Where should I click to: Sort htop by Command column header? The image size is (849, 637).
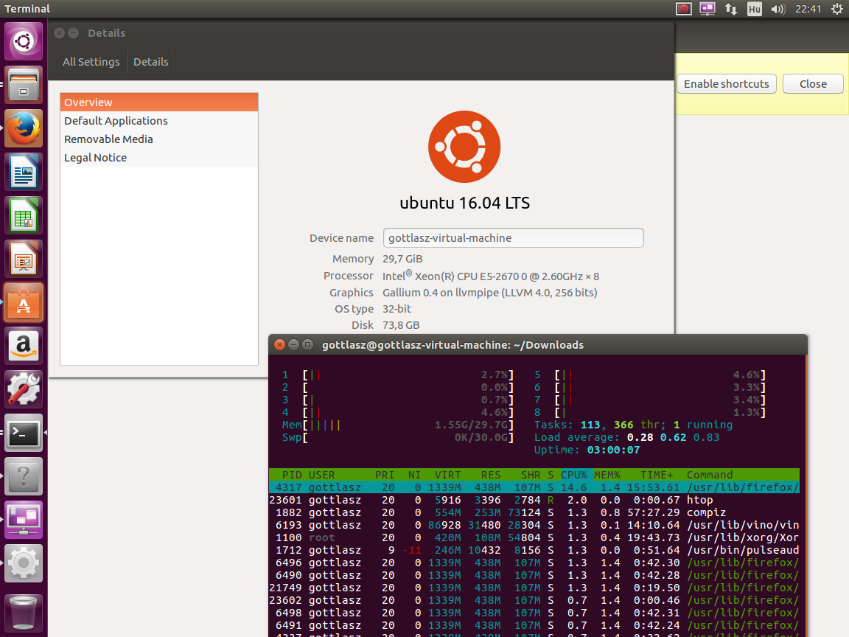709,475
